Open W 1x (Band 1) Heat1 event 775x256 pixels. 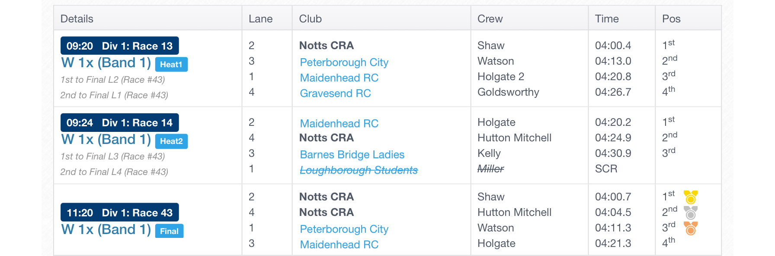pos(106,62)
